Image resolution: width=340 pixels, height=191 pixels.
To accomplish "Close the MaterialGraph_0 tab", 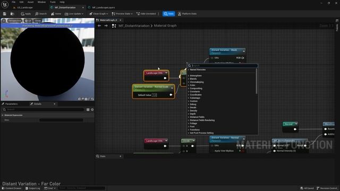I will (x=121, y=20).
